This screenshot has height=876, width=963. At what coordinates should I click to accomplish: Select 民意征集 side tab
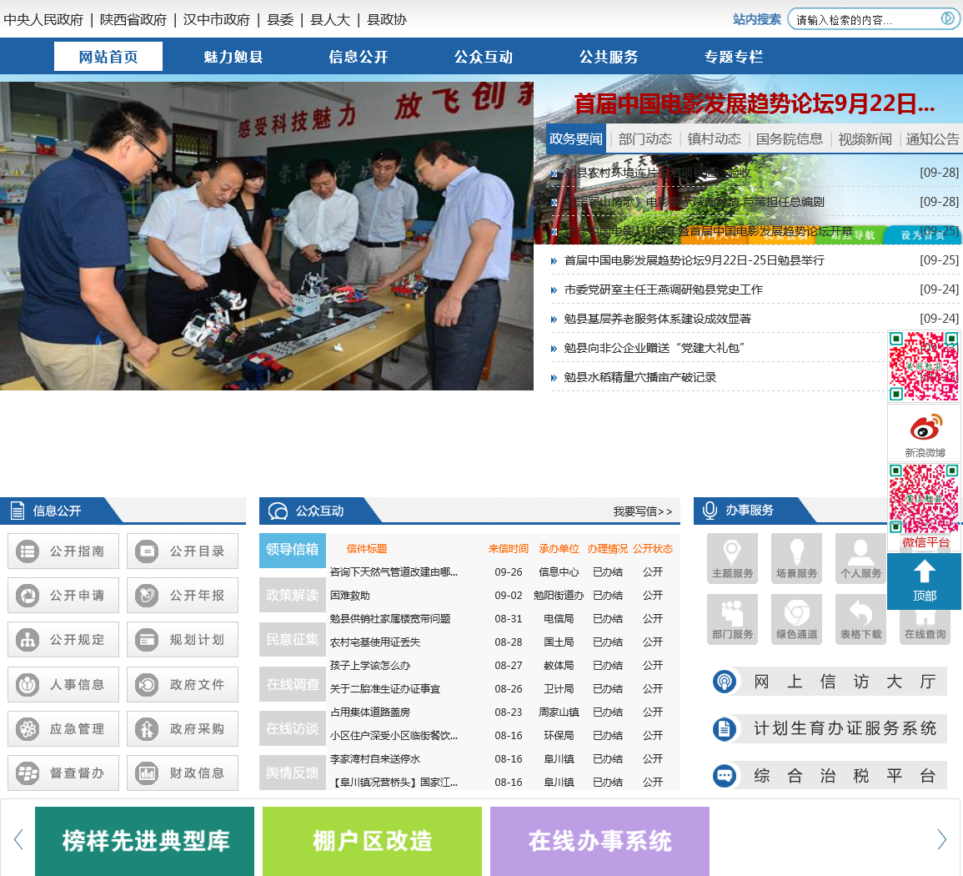[293, 639]
